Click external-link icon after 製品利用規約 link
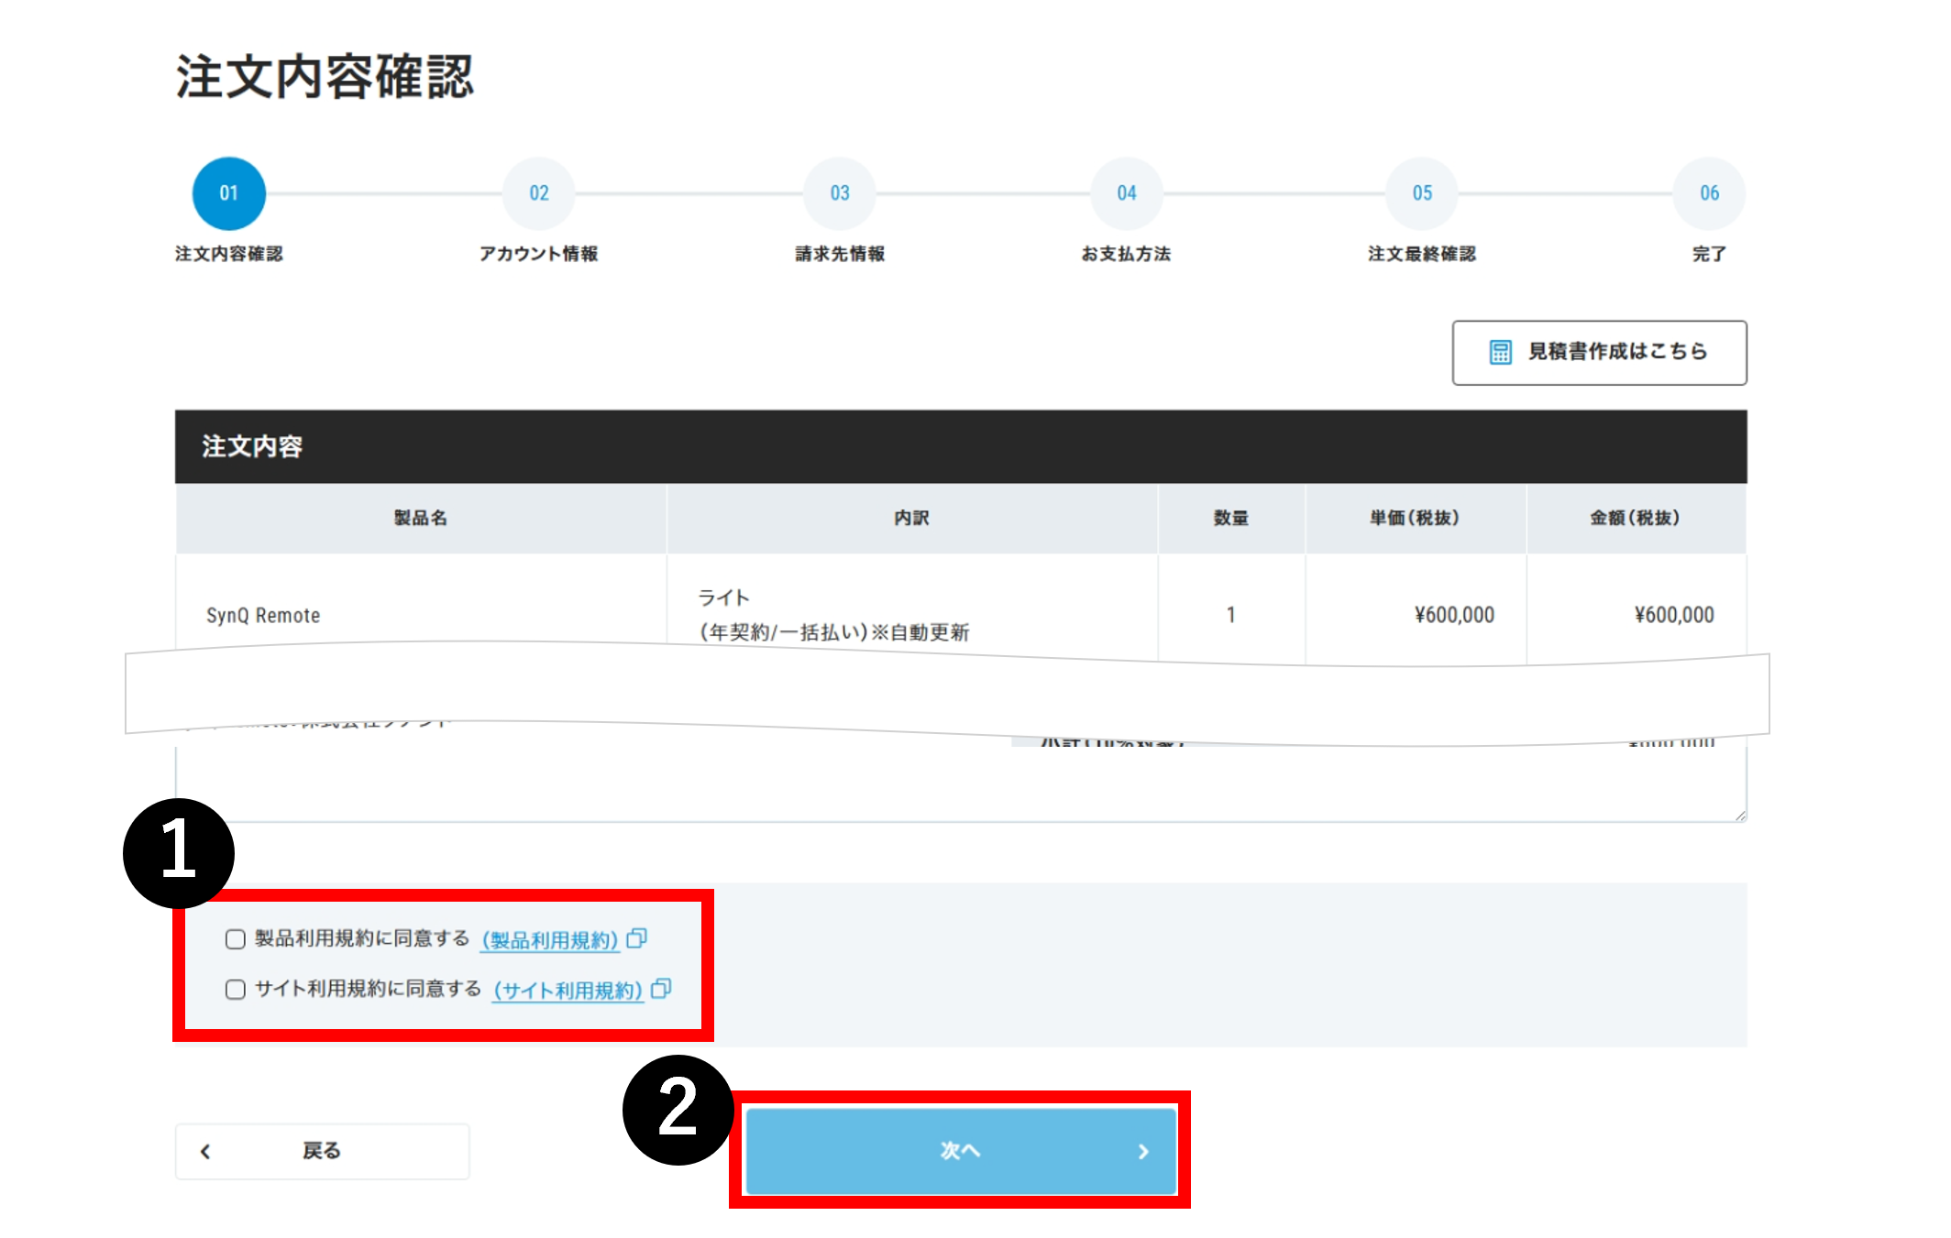This screenshot has width=1951, height=1238. [x=637, y=938]
